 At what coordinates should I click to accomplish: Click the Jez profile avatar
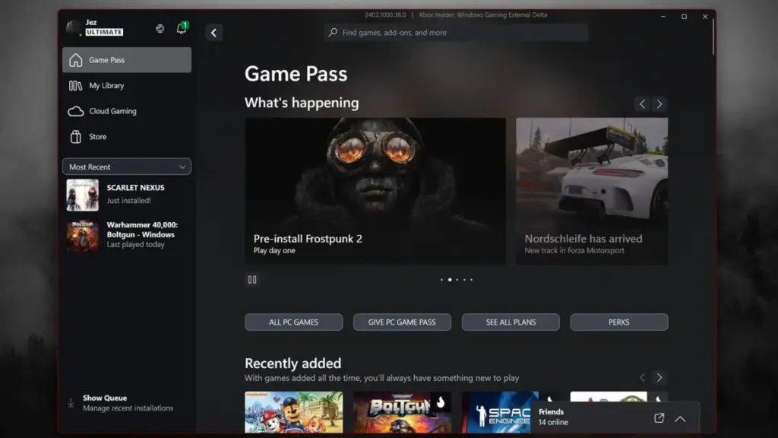[74, 27]
